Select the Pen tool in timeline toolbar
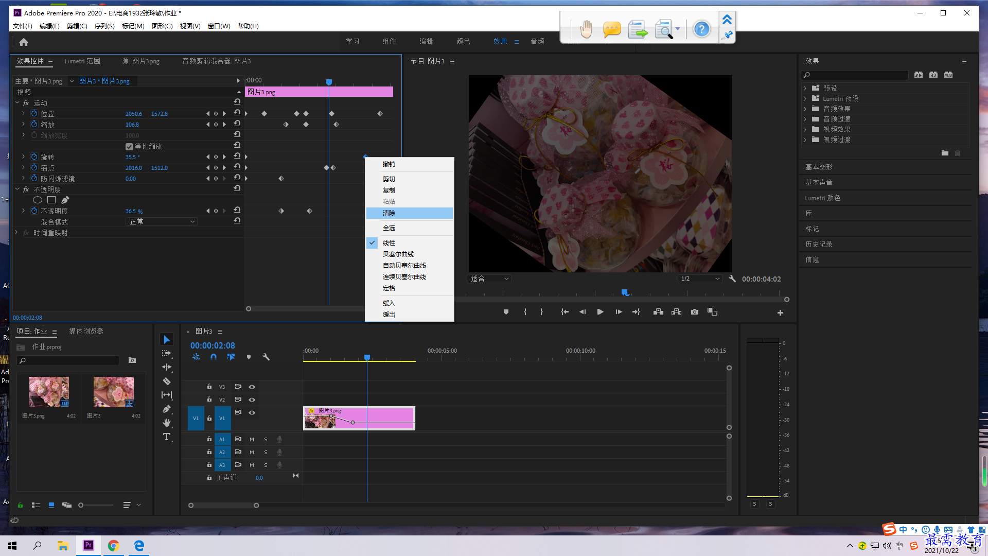Screen dimensions: 988x556 click(167, 409)
